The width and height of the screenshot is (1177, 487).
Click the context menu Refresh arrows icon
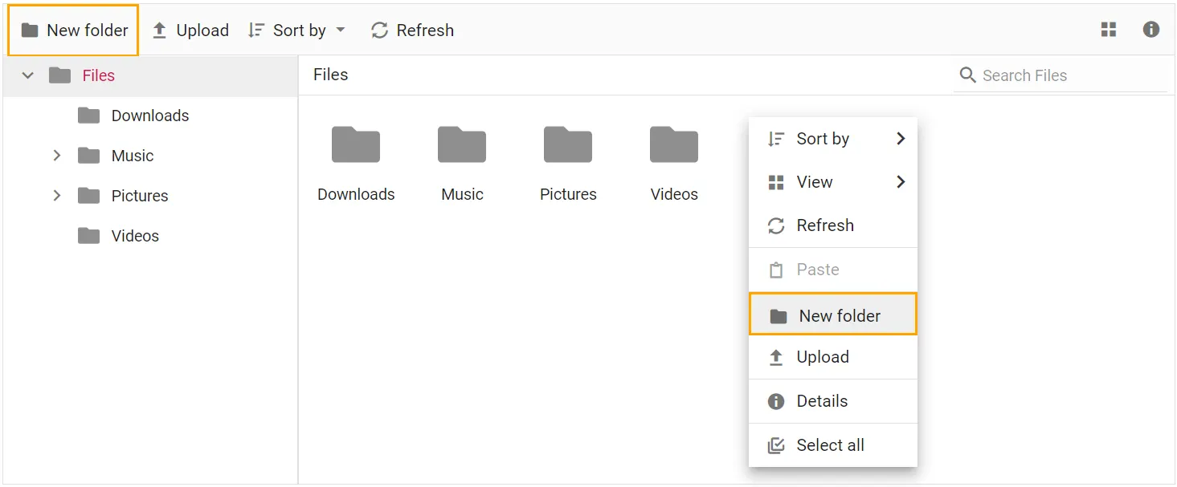point(776,226)
